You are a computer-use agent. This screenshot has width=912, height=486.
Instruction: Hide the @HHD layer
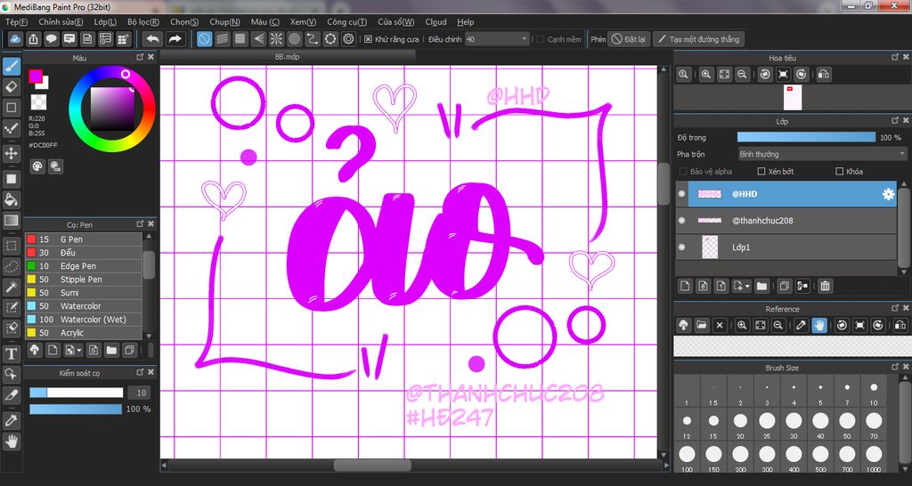681,194
